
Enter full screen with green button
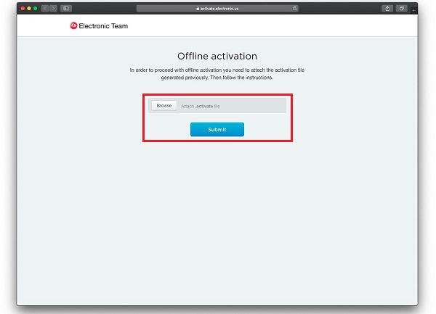coord(36,8)
